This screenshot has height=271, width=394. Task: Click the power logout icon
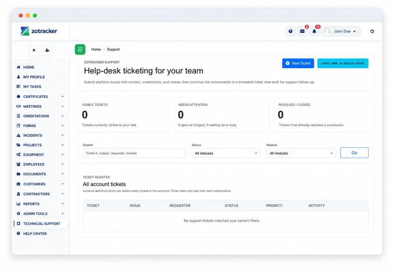(372, 31)
